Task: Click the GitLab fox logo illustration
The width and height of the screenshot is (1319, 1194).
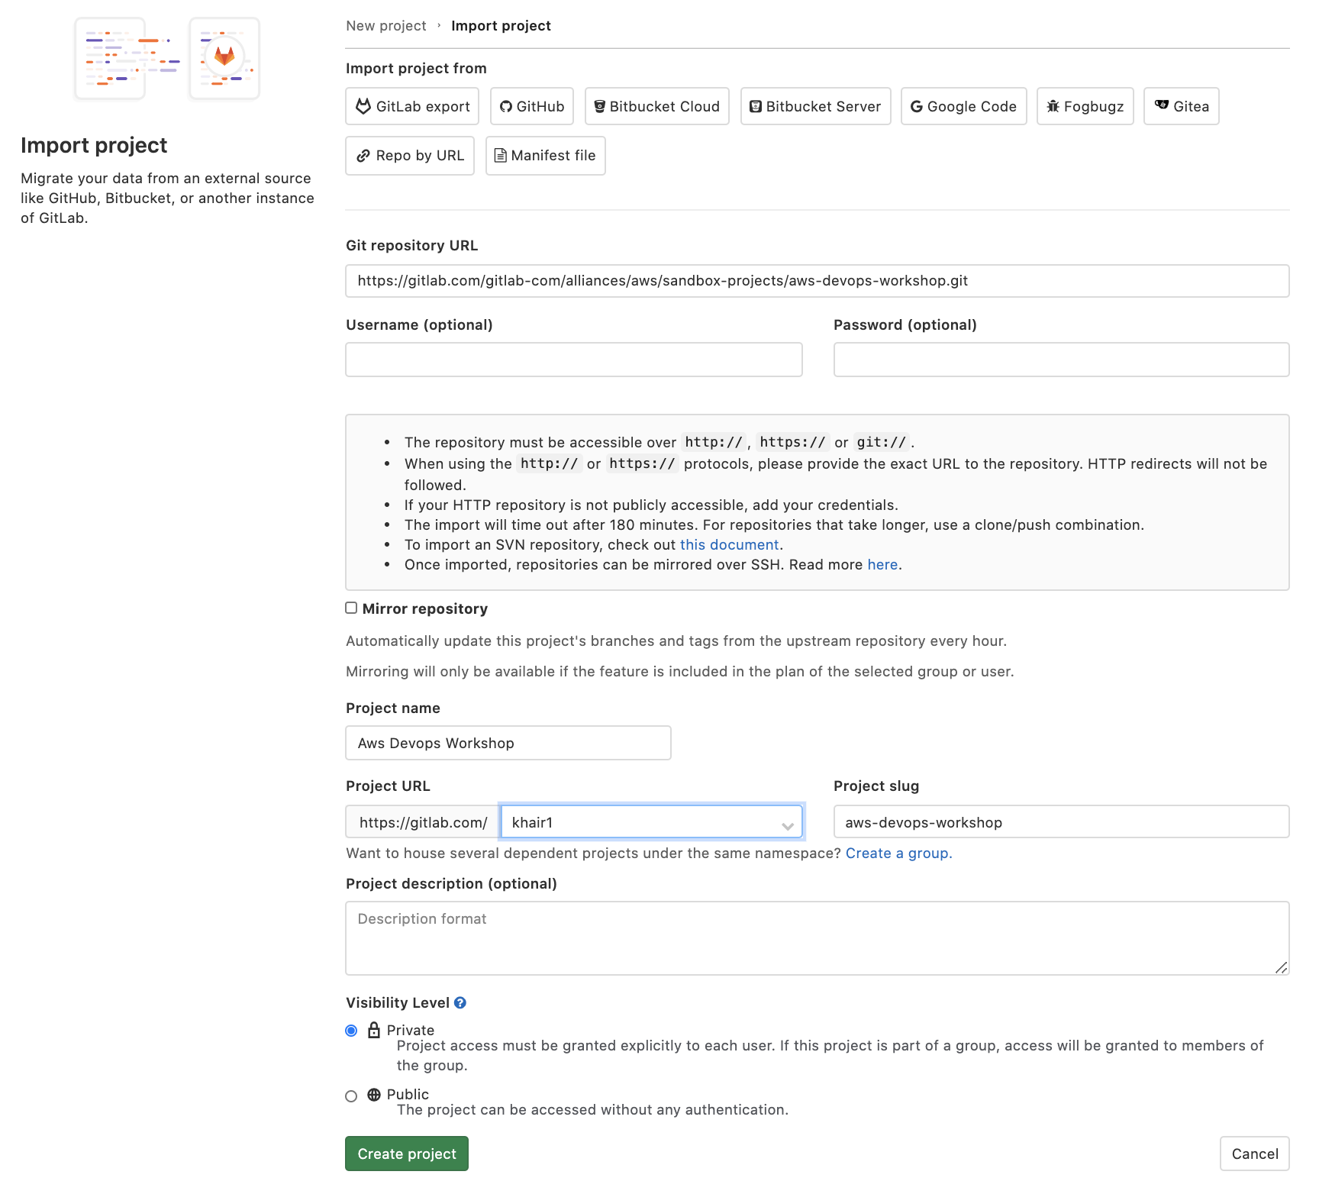Action: (224, 56)
